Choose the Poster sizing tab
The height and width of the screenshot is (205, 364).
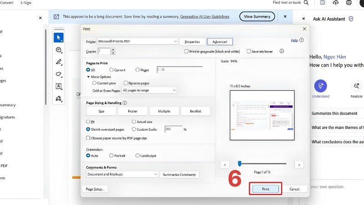(x=132, y=111)
